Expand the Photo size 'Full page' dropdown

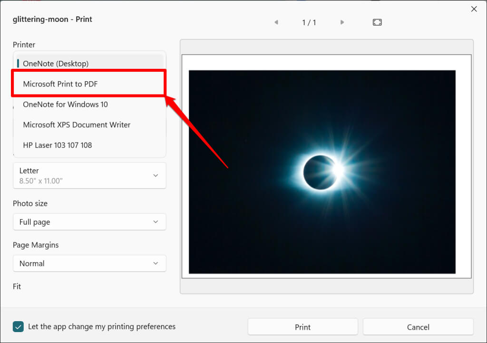click(89, 222)
